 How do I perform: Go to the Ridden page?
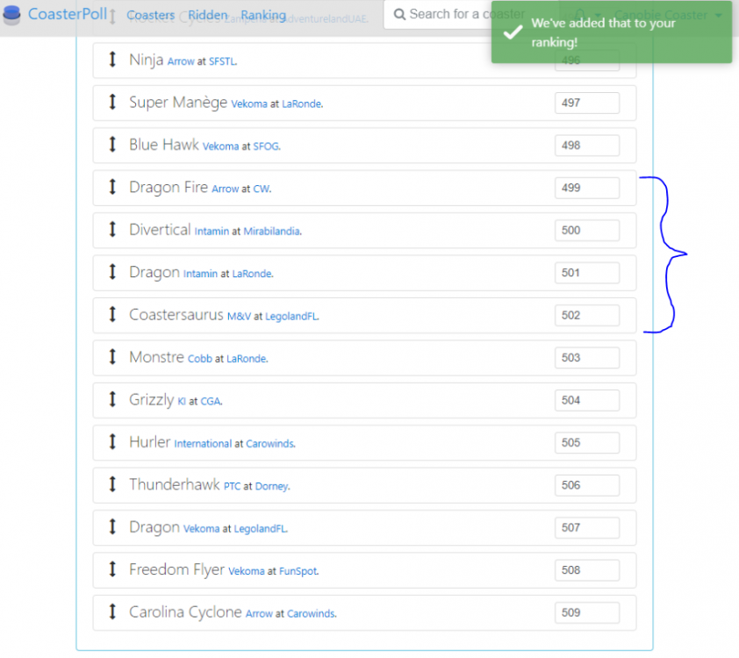[x=208, y=15]
